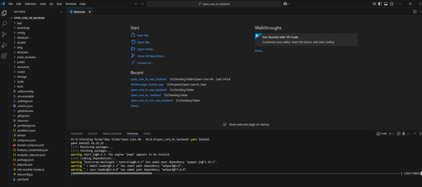Click Open Folder link under Start

click(145, 49)
